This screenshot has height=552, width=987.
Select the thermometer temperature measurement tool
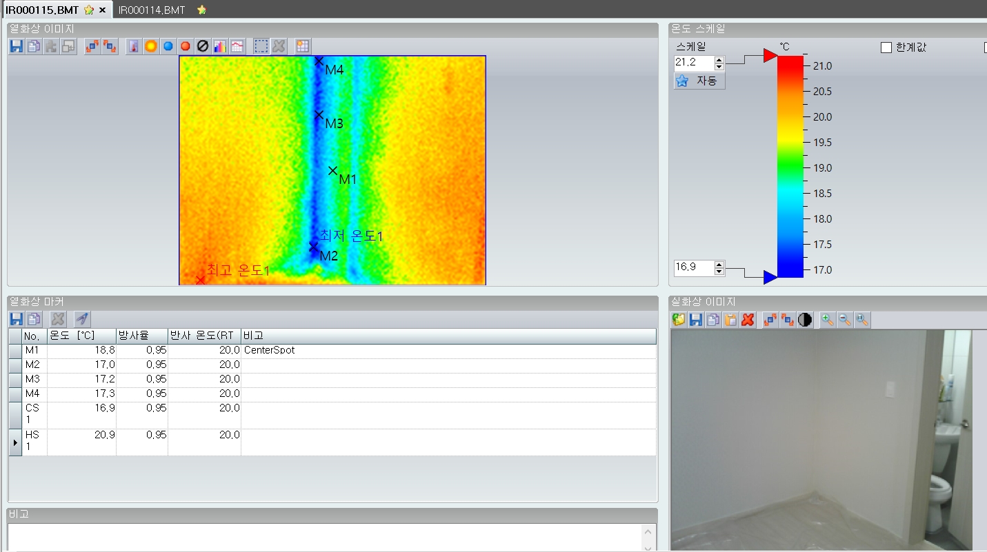(x=133, y=46)
